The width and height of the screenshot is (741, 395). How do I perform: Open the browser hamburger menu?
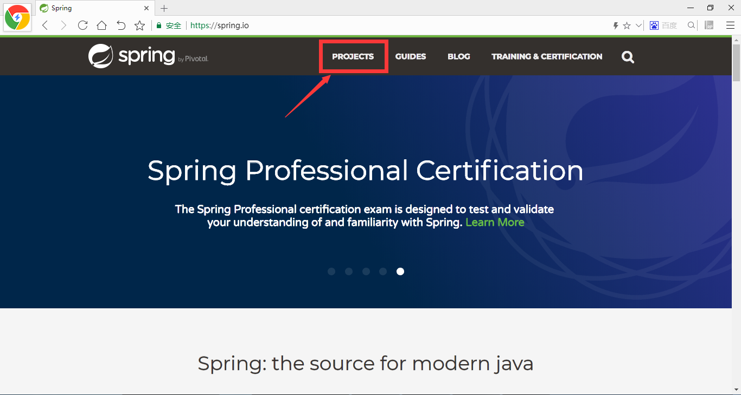(x=730, y=25)
